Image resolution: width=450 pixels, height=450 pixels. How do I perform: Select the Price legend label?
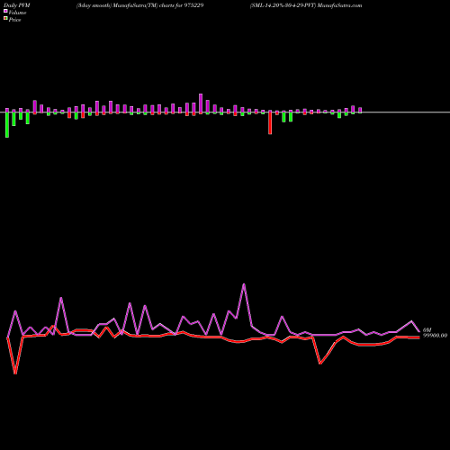(14, 20)
